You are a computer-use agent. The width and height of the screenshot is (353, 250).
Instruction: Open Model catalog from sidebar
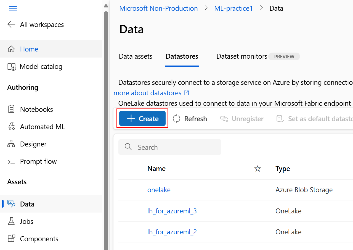point(41,66)
